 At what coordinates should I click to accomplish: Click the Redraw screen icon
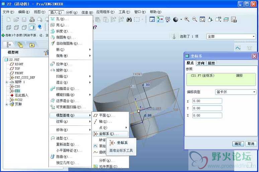(152, 19)
